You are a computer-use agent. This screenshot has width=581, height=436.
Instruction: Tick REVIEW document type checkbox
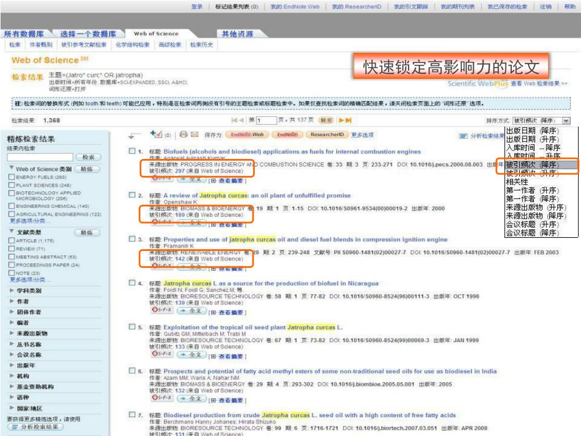click(x=11, y=249)
